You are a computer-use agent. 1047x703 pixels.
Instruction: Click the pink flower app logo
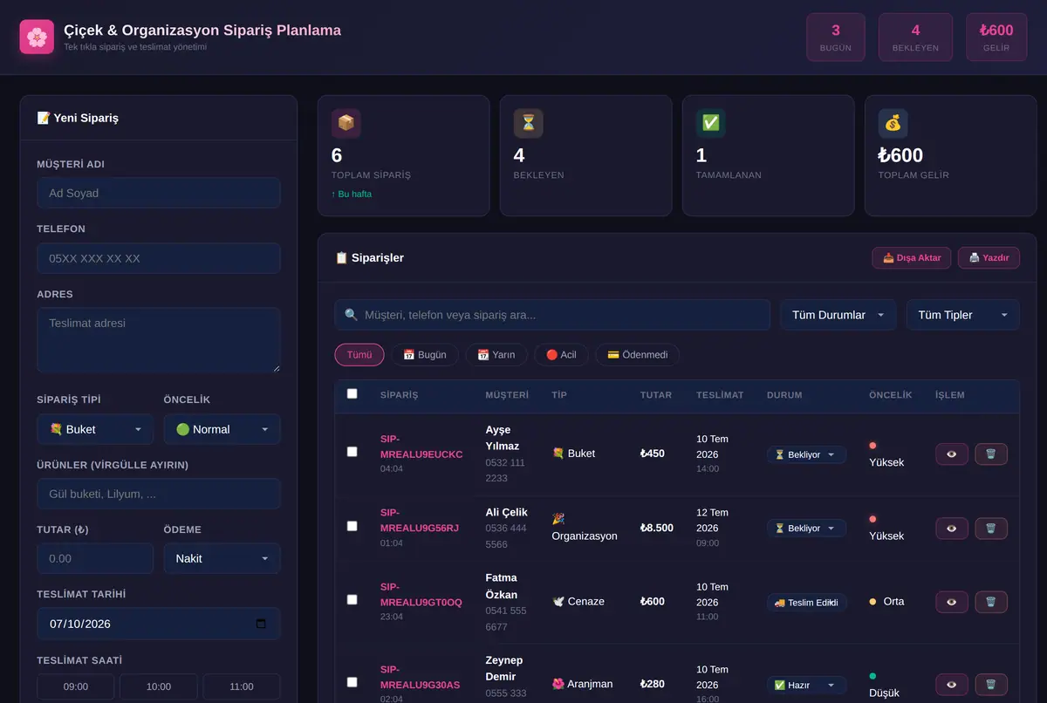[37, 37]
